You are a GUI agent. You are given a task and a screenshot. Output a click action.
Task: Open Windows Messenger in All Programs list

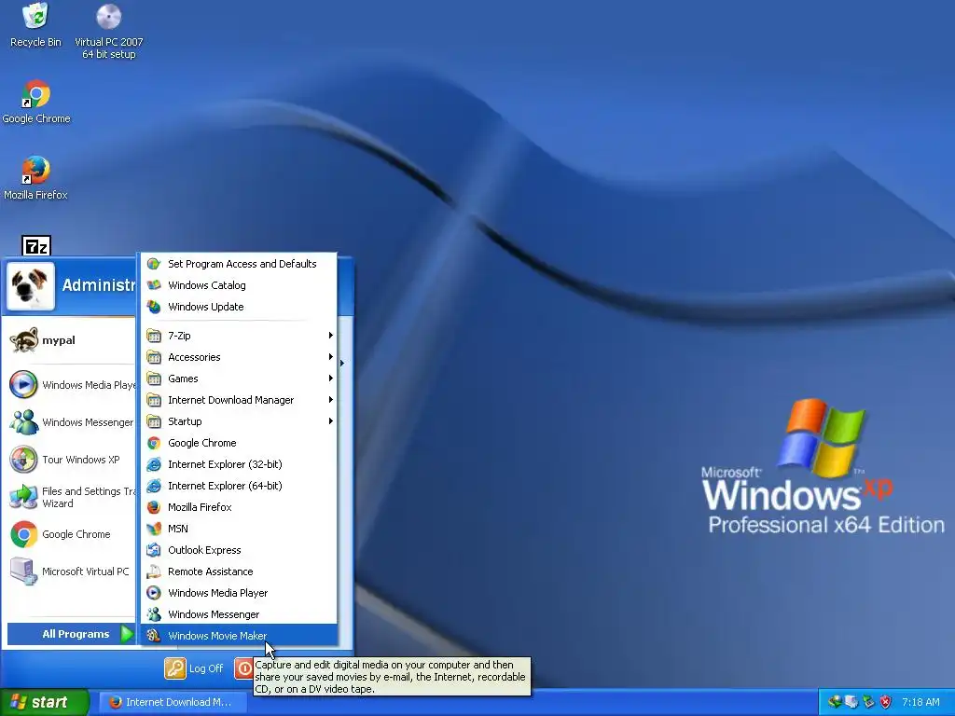(239, 614)
